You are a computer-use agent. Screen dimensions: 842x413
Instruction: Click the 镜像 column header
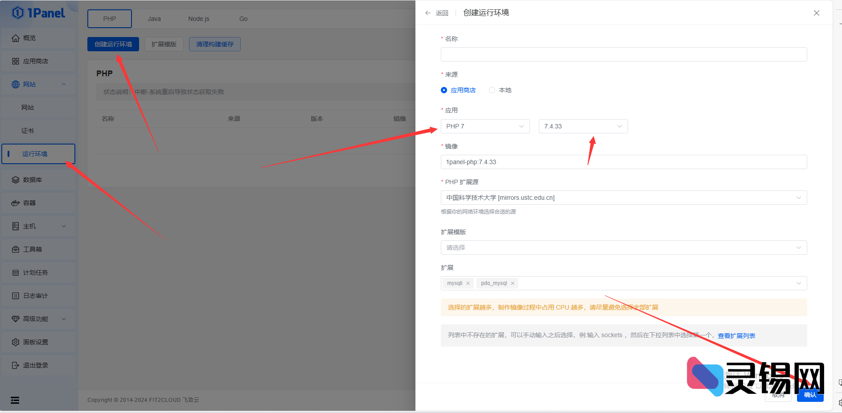(x=400, y=119)
